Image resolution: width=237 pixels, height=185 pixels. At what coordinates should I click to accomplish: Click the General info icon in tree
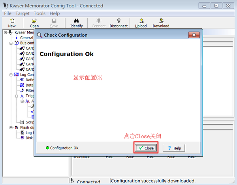[x=17, y=38]
